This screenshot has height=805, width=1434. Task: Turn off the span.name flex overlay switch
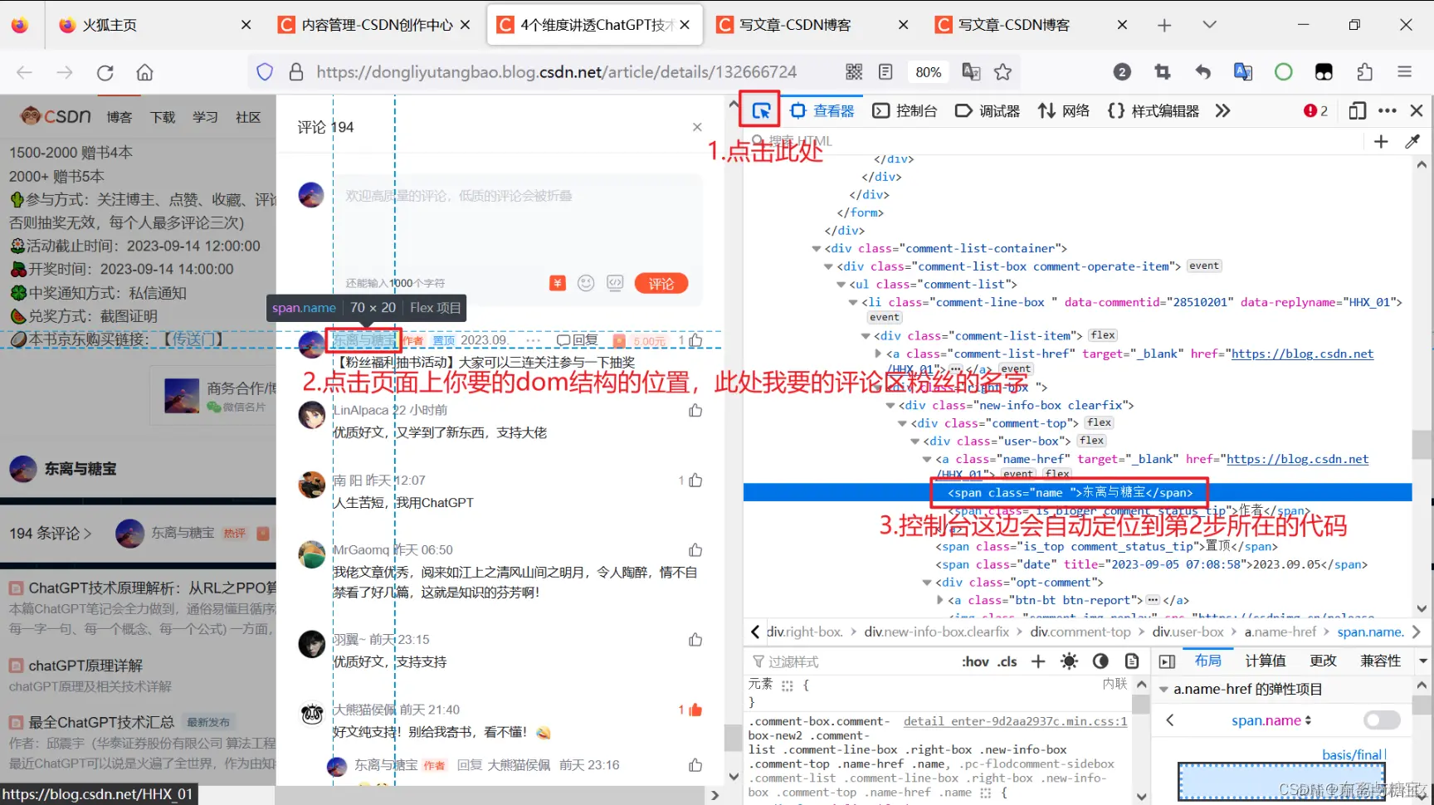point(1381,720)
